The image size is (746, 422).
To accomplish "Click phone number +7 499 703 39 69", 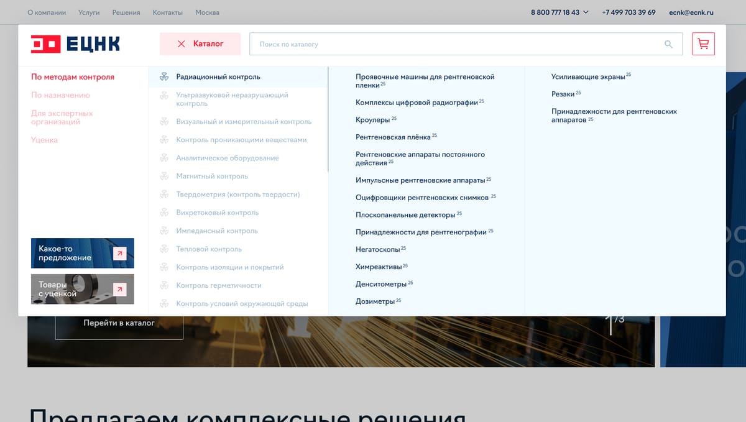I will pyautogui.click(x=629, y=12).
